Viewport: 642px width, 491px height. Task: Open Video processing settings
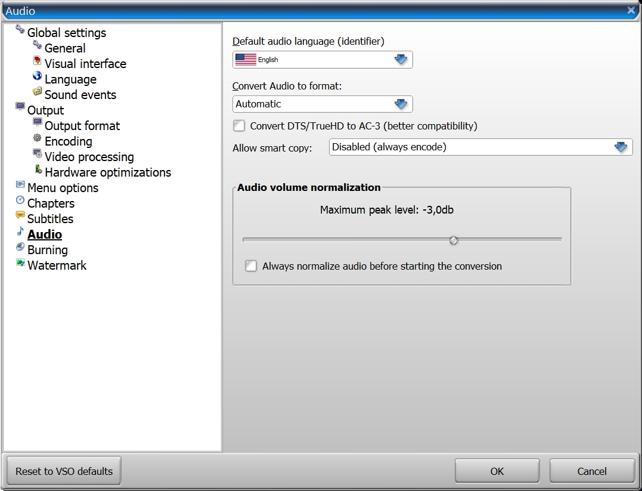pyautogui.click(x=89, y=157)
